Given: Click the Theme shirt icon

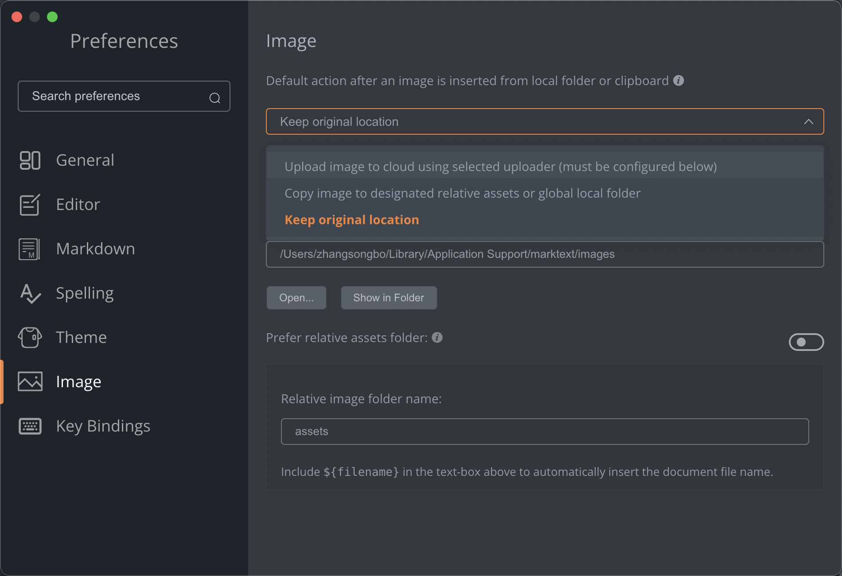Looking at the screenshot, I should [x=30, y=338].
